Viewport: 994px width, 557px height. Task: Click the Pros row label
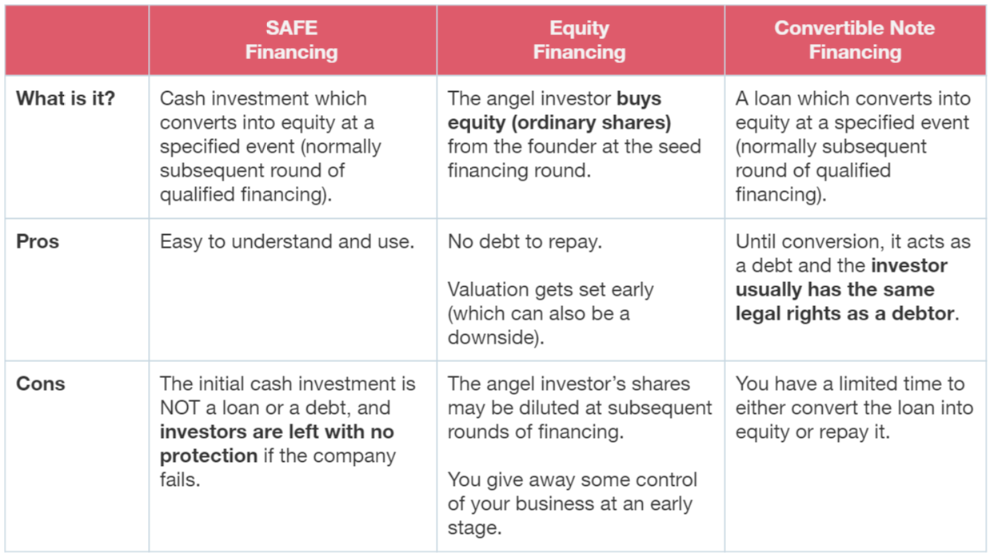tap(38, 242)
